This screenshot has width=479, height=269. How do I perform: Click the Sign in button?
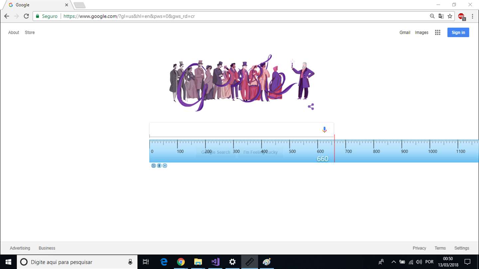(x=458, y=32)
